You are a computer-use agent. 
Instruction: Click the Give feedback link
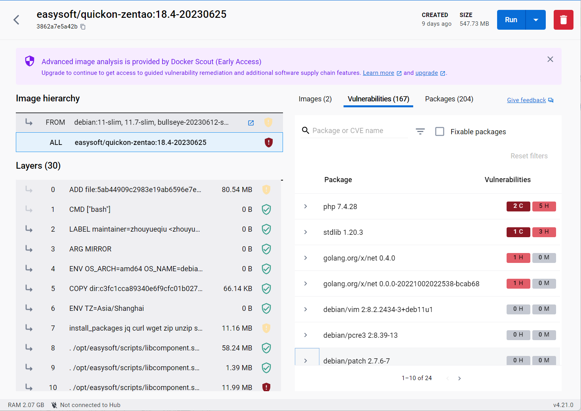click(x=526, y=100)
